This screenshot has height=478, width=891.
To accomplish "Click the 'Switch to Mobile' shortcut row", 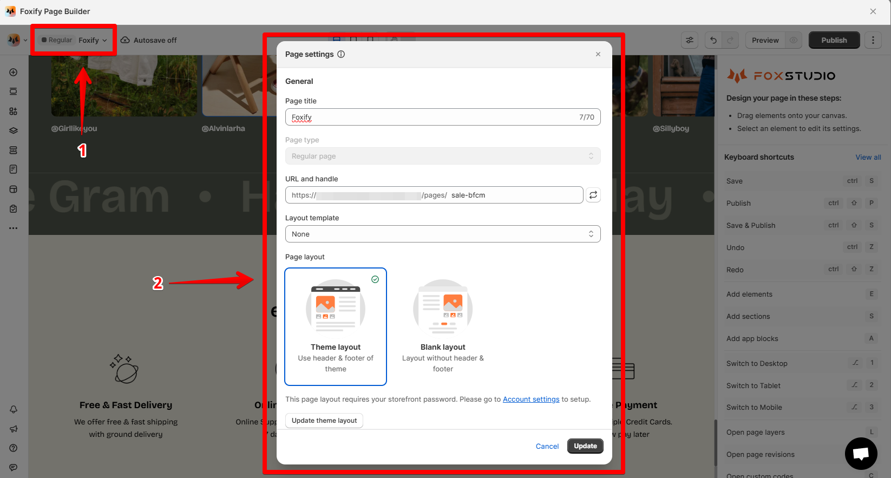I will 802,407.
